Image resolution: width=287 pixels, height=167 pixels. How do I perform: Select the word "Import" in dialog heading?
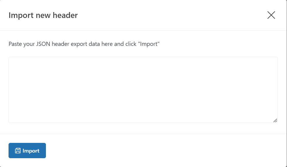coord(21,15)
